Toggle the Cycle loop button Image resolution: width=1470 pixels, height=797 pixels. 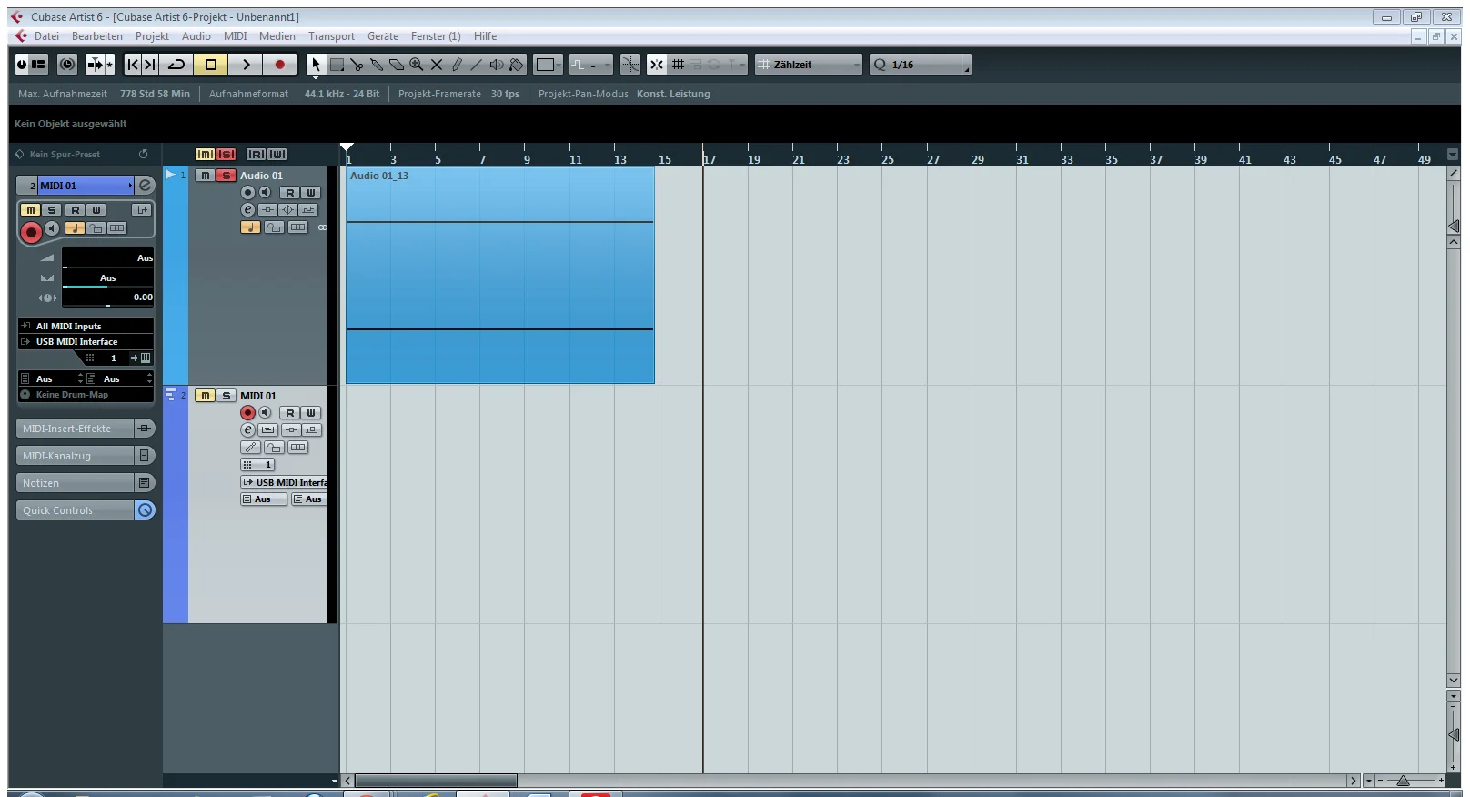[x=177, y=65]
